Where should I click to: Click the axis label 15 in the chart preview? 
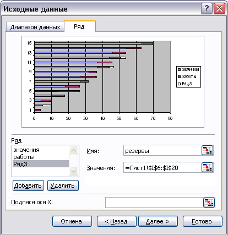pyautogui.click(x=29, y=43)
